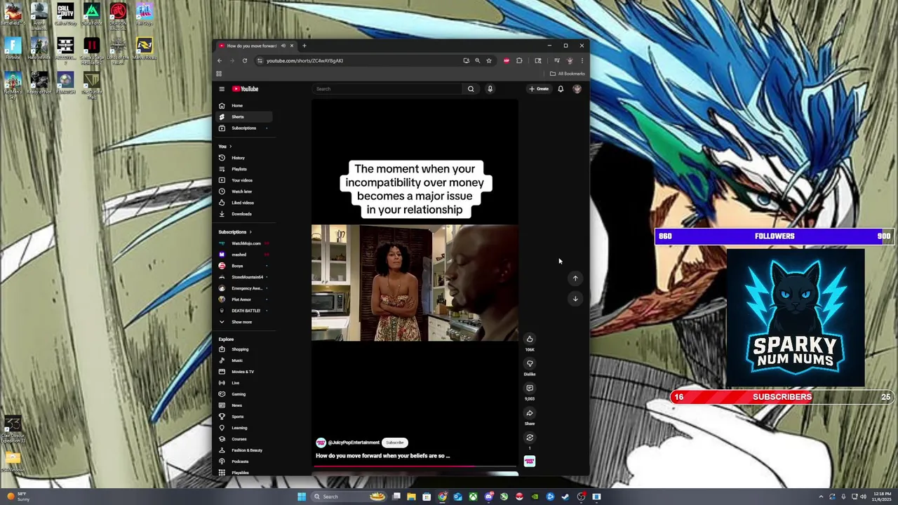
Task: Start voice search with the microphone icon
Action: pyautogui.click(x=490, y=89)
